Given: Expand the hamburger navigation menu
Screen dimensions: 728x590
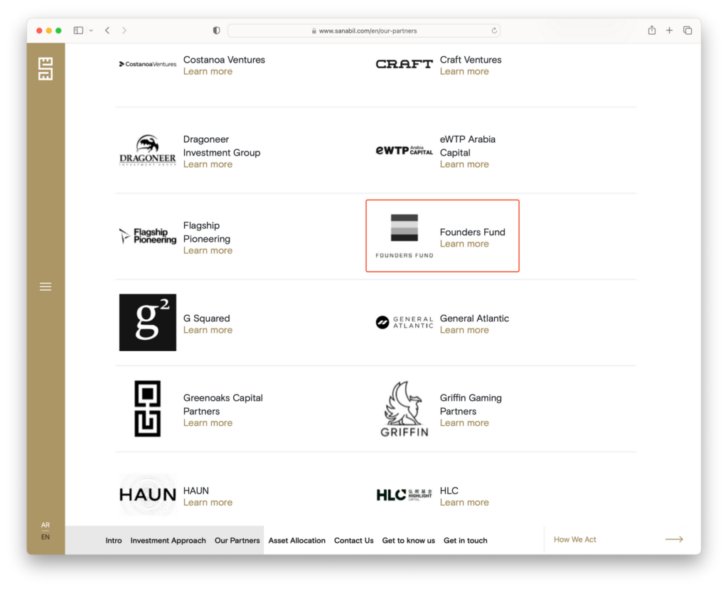Looking at the screenshot, I should coord(45,286).
